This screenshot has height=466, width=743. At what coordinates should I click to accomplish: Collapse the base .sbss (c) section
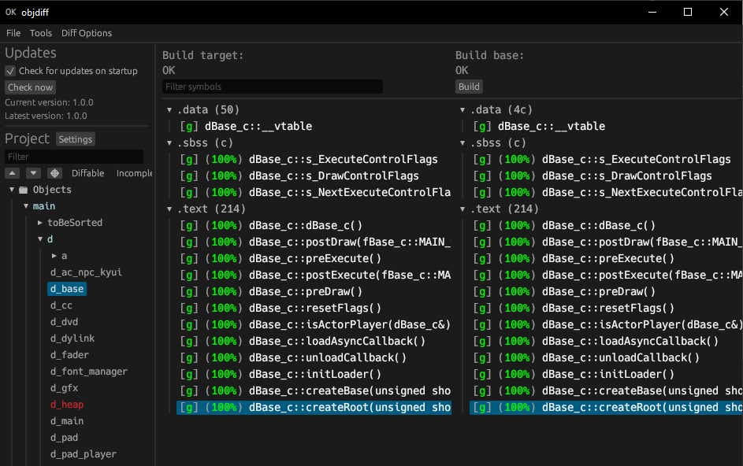pyautogui.click(x=463, y=143)
